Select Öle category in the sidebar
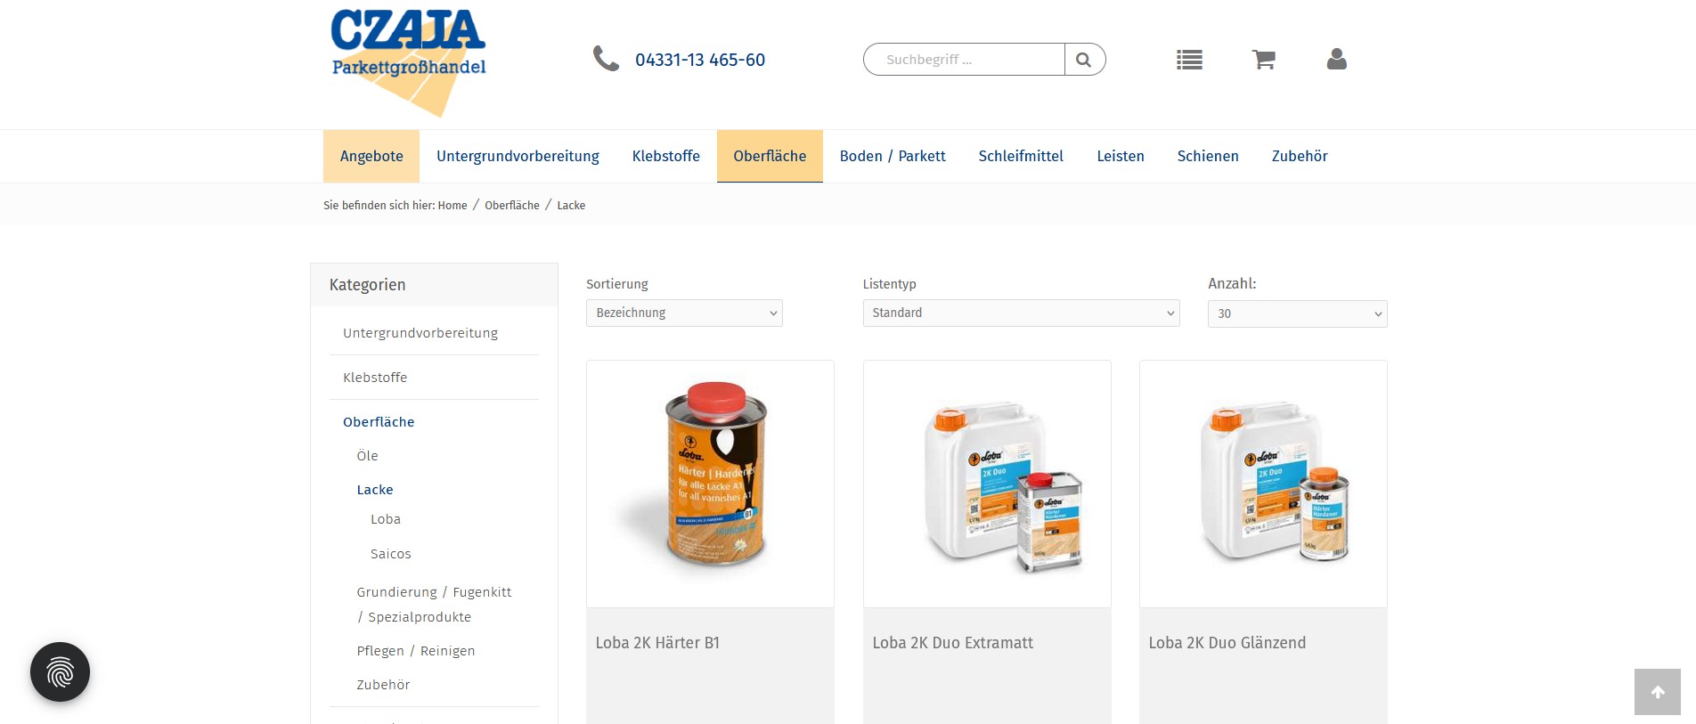1696x724 pixels. 368,456
